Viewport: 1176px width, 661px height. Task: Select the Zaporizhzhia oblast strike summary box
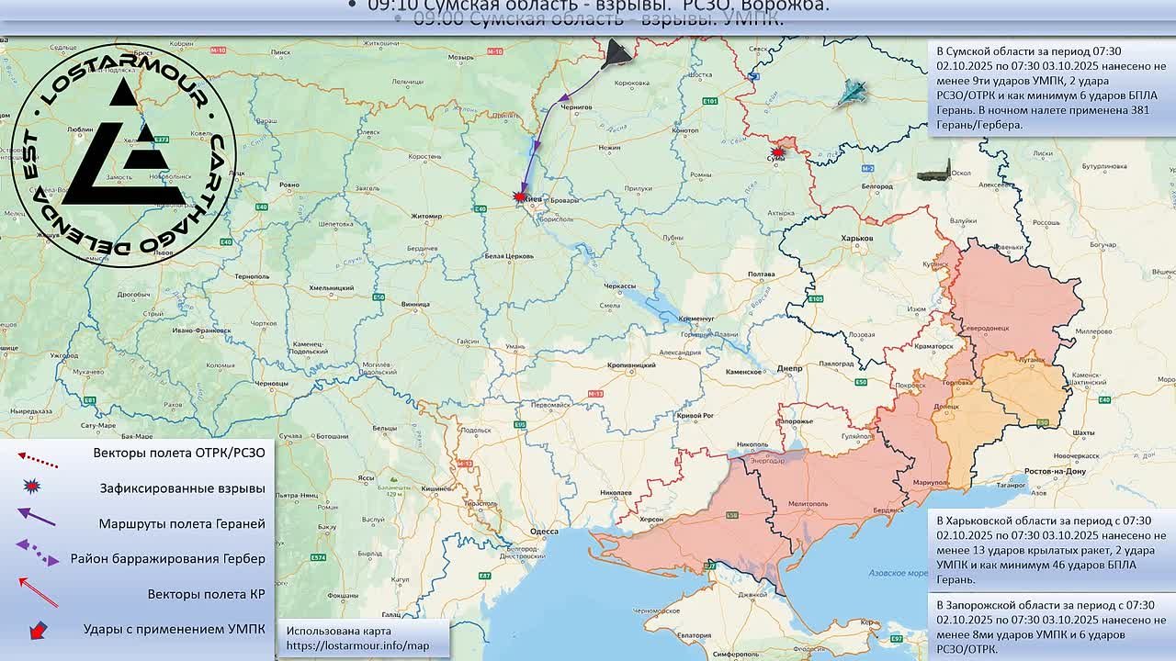pos(1051,627)
